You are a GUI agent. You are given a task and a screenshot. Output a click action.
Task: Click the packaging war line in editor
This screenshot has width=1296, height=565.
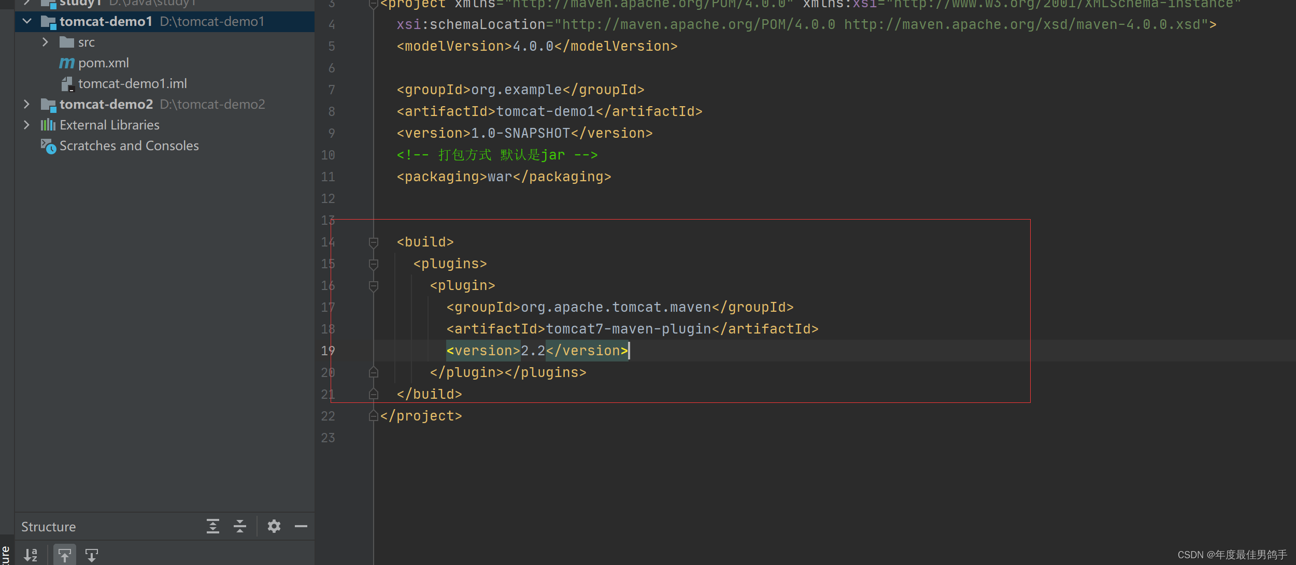pos(504,177)
